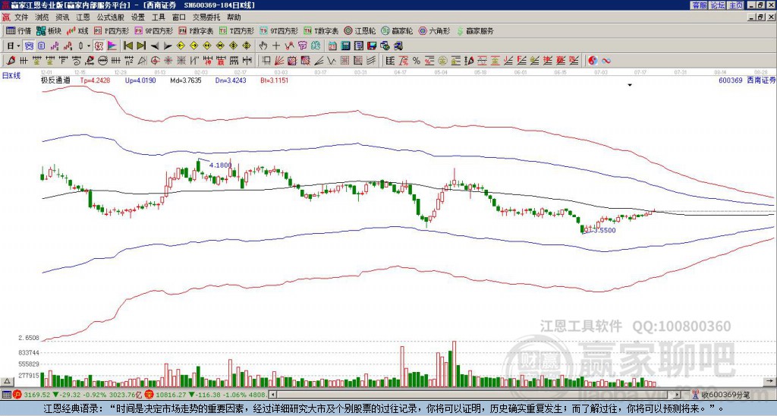Click the 论坛 forum button
The image size is (777, 416).
717,5
